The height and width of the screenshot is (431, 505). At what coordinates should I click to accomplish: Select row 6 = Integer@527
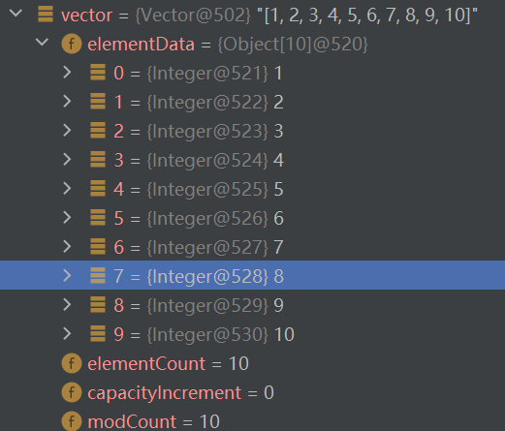point(252,247)
